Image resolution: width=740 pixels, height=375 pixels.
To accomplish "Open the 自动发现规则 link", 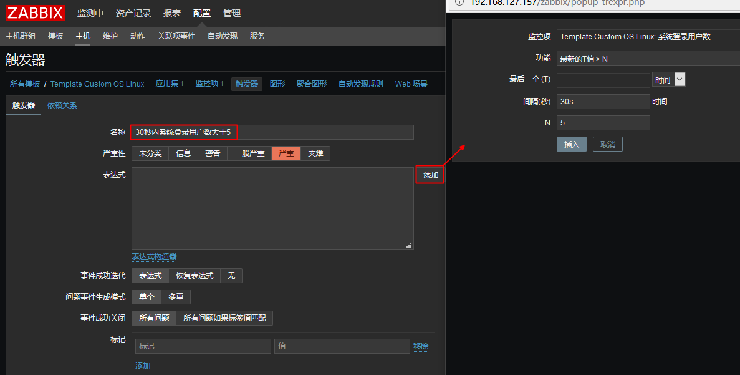I will pyautogui.click(x=360, y=84).
